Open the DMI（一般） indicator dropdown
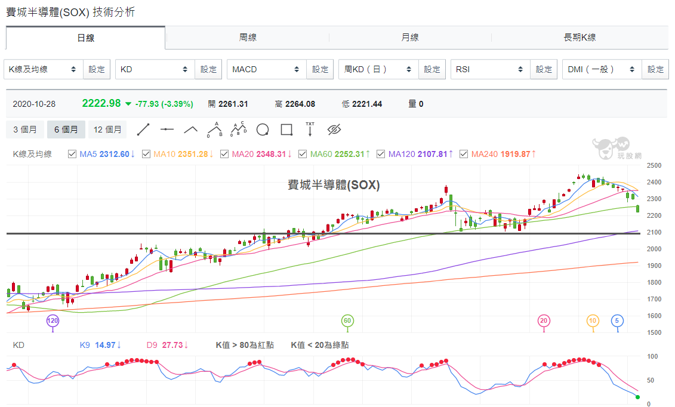Screen dimensions: 675x407 [602, 69]
